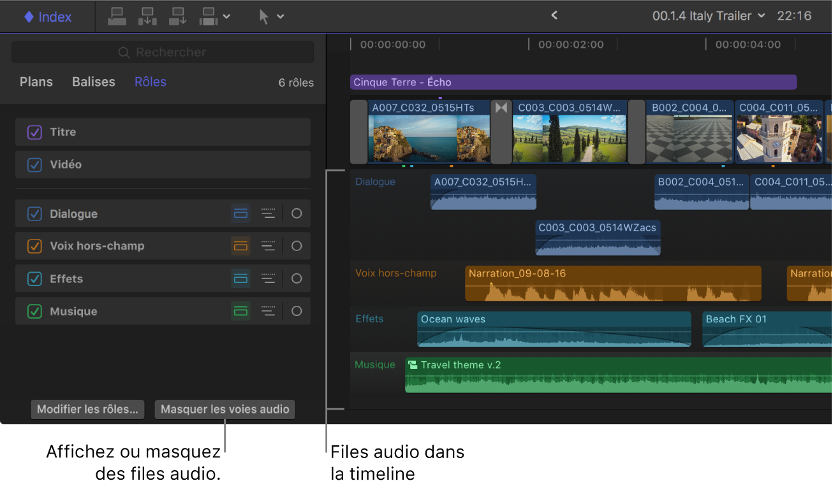Disable the Titre role checkbox

[34, 132]
